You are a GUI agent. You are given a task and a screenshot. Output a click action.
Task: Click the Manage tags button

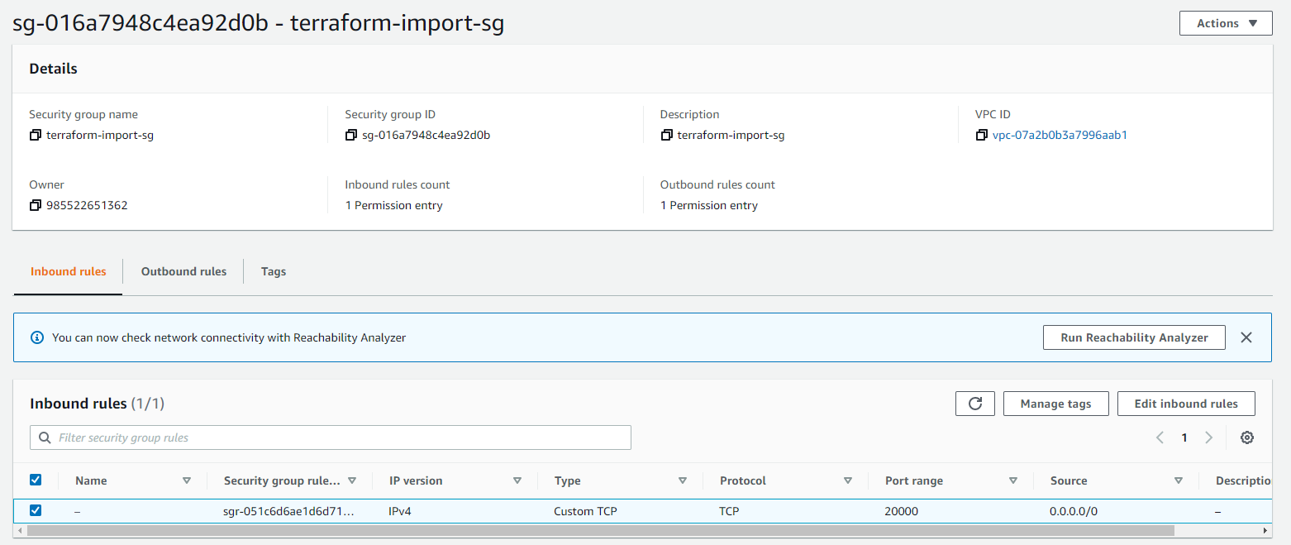(1055, 404)
